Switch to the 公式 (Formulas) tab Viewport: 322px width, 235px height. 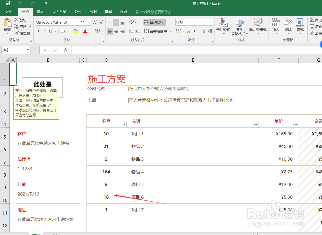click(x=78, y=12)
